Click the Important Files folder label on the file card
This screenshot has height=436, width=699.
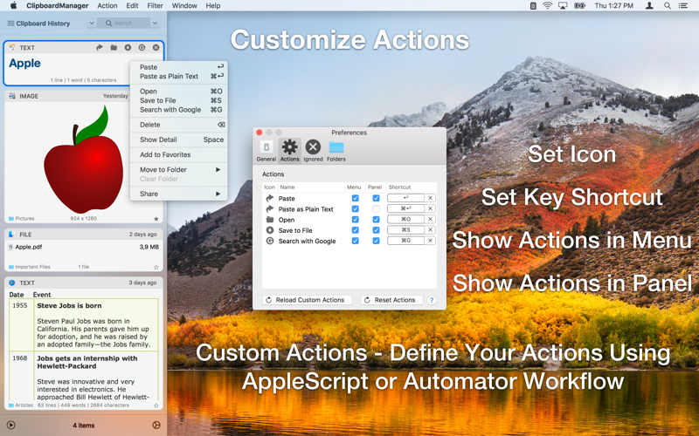pyautogui.click(x=32, y=267)
